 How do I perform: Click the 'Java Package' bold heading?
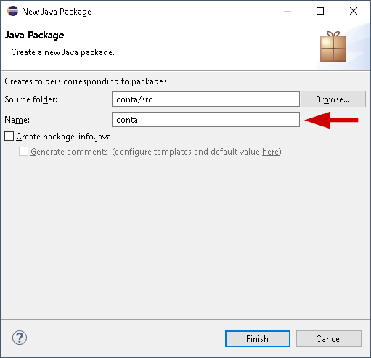point(34,36)
